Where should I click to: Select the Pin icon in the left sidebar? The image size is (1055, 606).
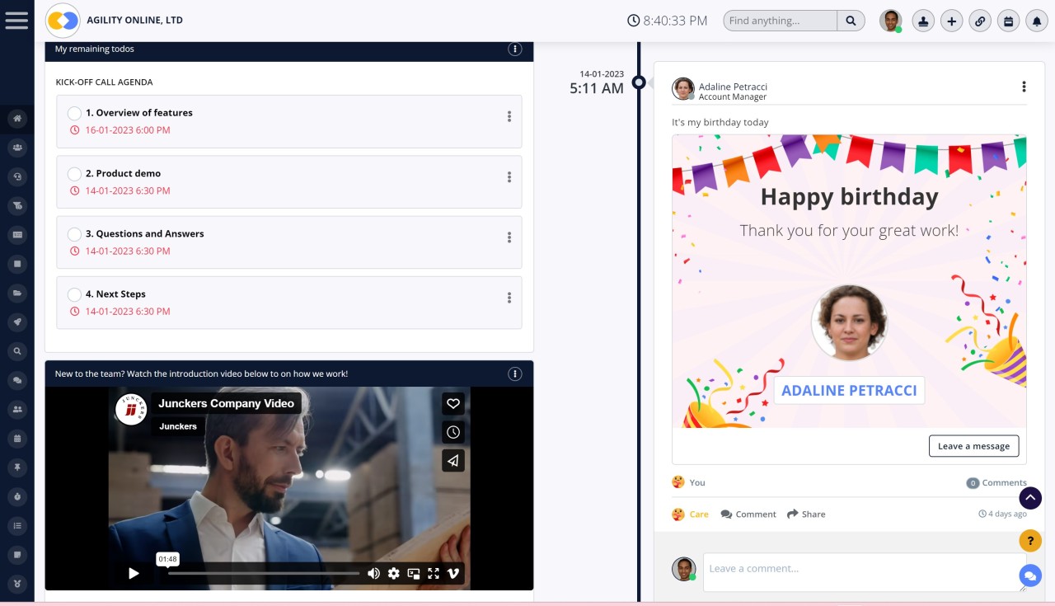pos(17,467)
